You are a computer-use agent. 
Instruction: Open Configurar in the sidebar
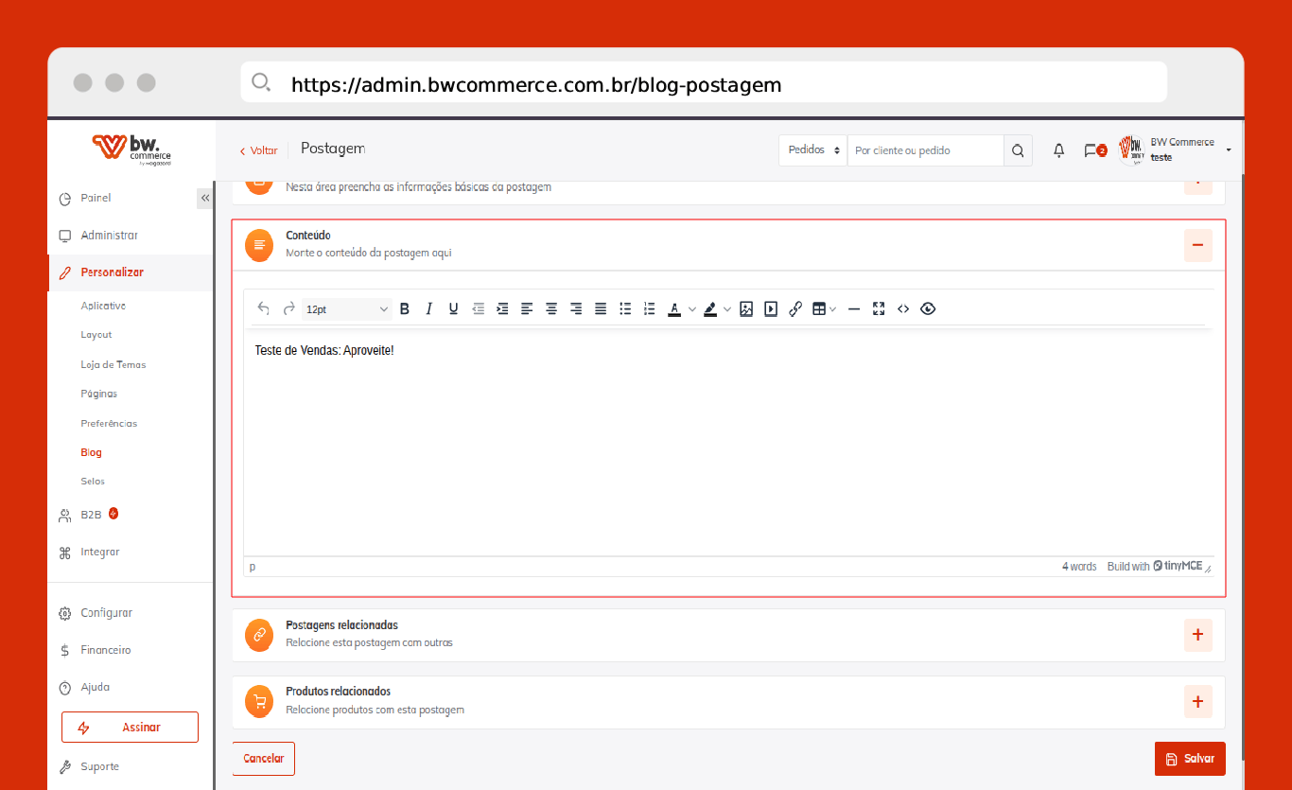(x=106, y=613)
